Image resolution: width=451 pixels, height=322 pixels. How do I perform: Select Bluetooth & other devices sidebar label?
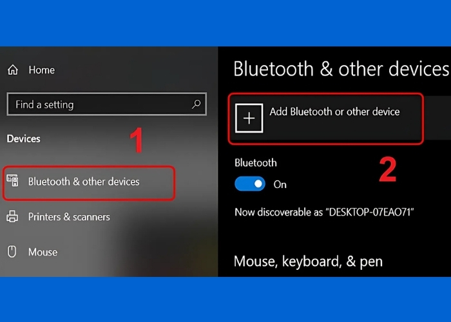click(x=84, y=182)
